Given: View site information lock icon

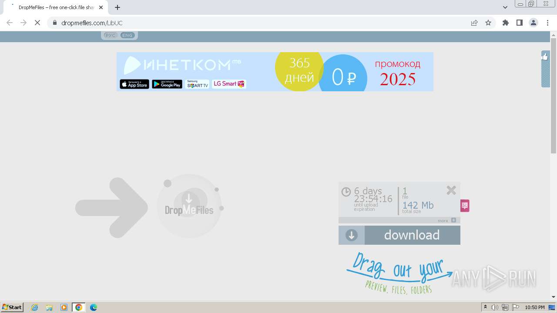Looking at the screenshot, I should 54,23.
